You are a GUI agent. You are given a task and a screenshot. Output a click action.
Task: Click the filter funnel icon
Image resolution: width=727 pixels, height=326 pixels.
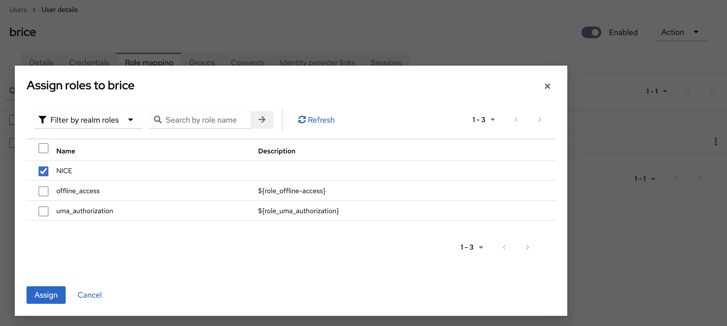(x=43, y=120)
